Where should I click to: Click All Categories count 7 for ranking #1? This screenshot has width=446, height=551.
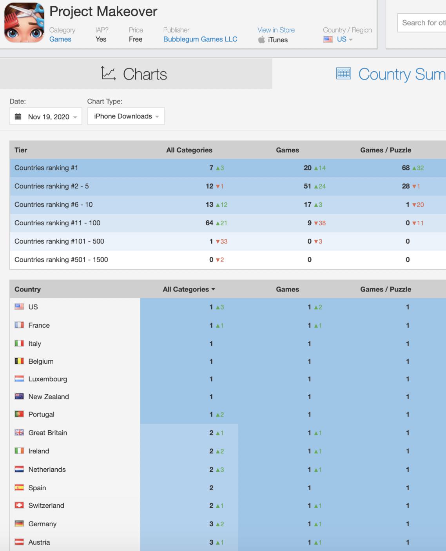pos(211,168)
